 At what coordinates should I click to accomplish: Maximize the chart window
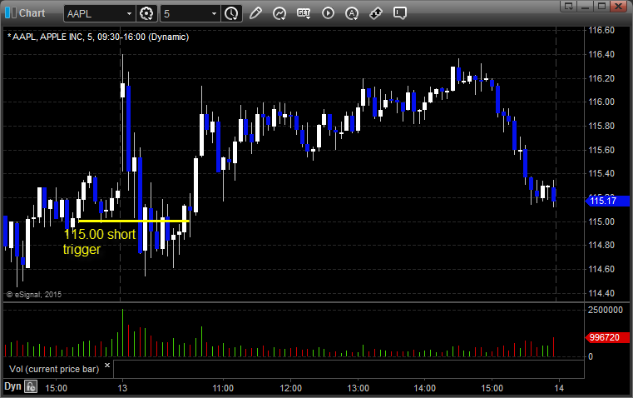(x=601, y=6)
